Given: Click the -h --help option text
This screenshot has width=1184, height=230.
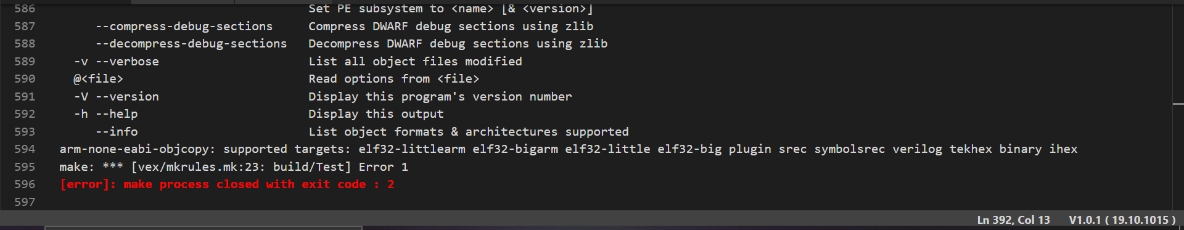Looking at the screenshot, I should point(106,114).
